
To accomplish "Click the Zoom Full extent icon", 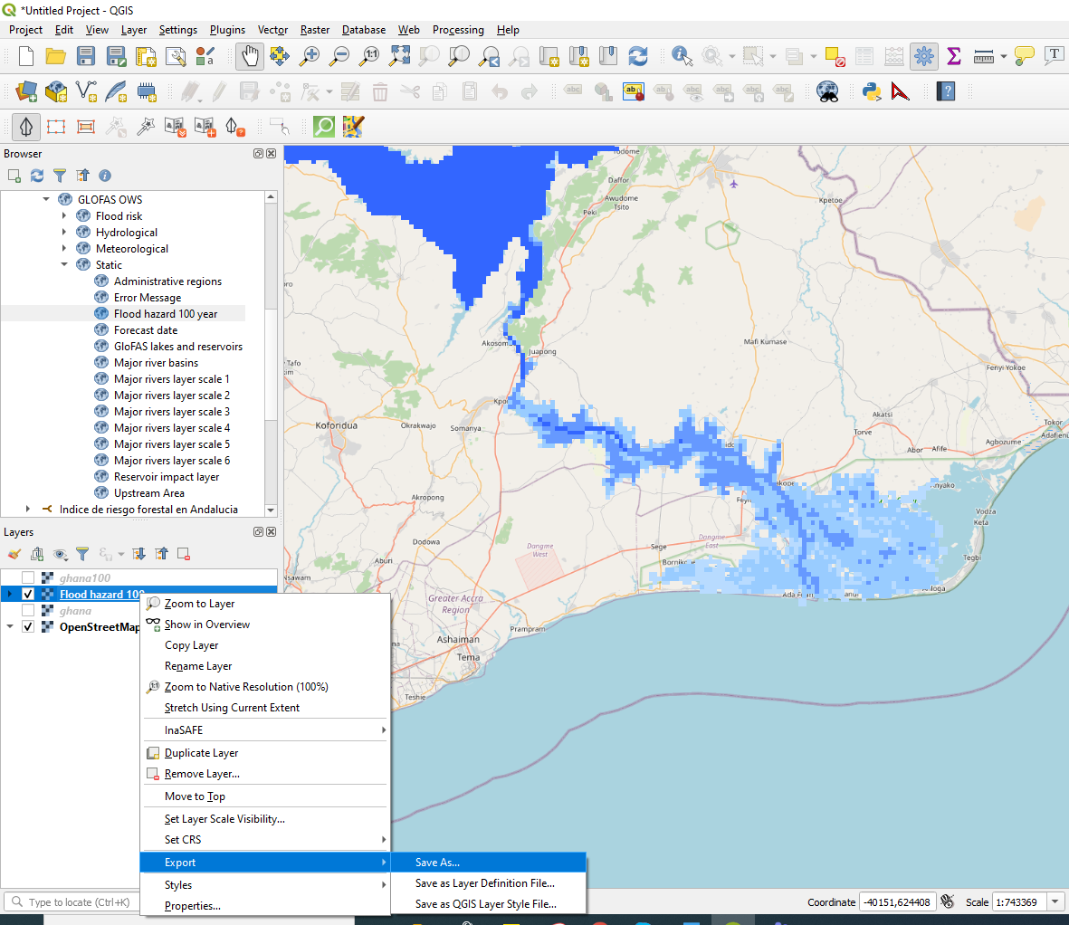I will pos(399,56).
